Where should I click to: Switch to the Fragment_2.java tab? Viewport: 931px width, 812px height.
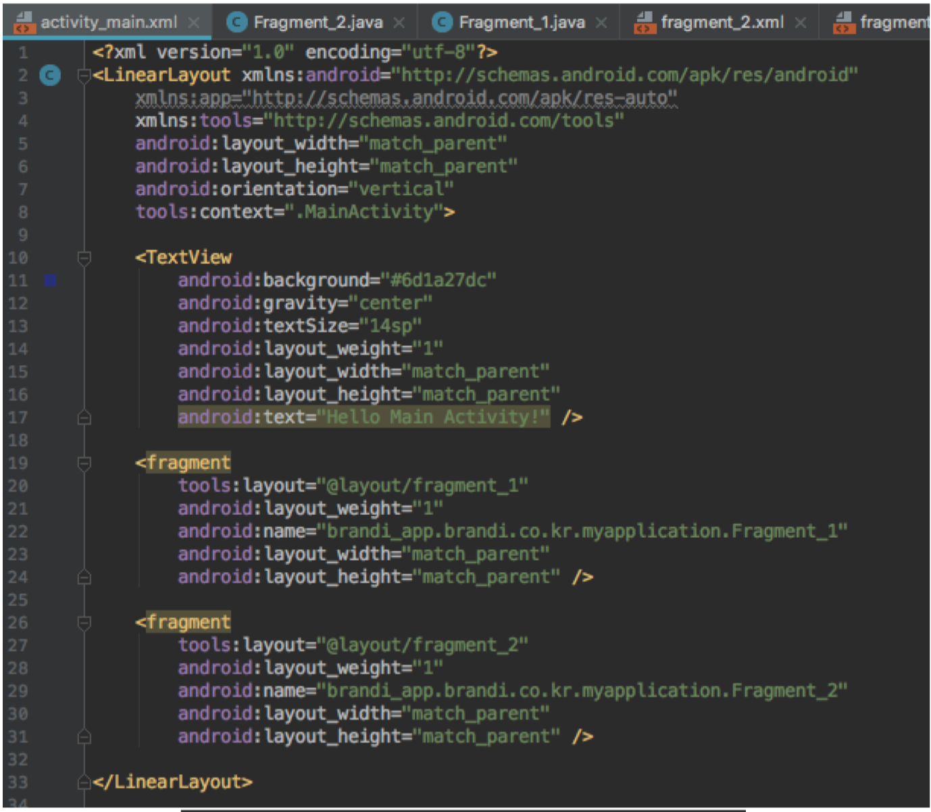point(318,22)
